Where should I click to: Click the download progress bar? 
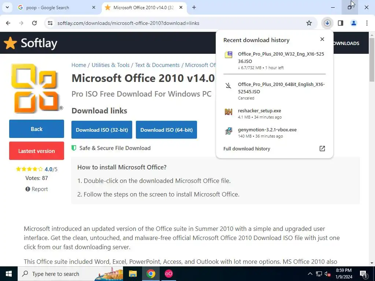274,74
